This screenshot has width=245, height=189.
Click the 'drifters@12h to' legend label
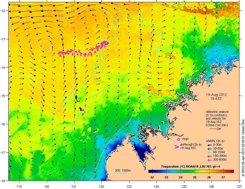[x=191, y=145]
